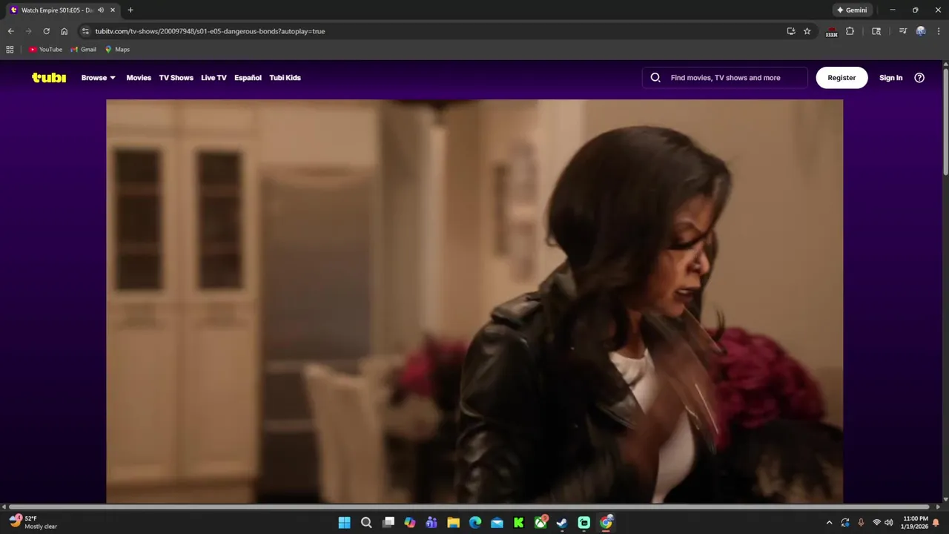The width and height of the screenshot is (949, 534).
Task: Open the Windows Start menu
Action: tap(345, 523)
